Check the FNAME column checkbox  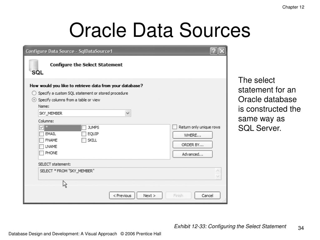(42, 140)
